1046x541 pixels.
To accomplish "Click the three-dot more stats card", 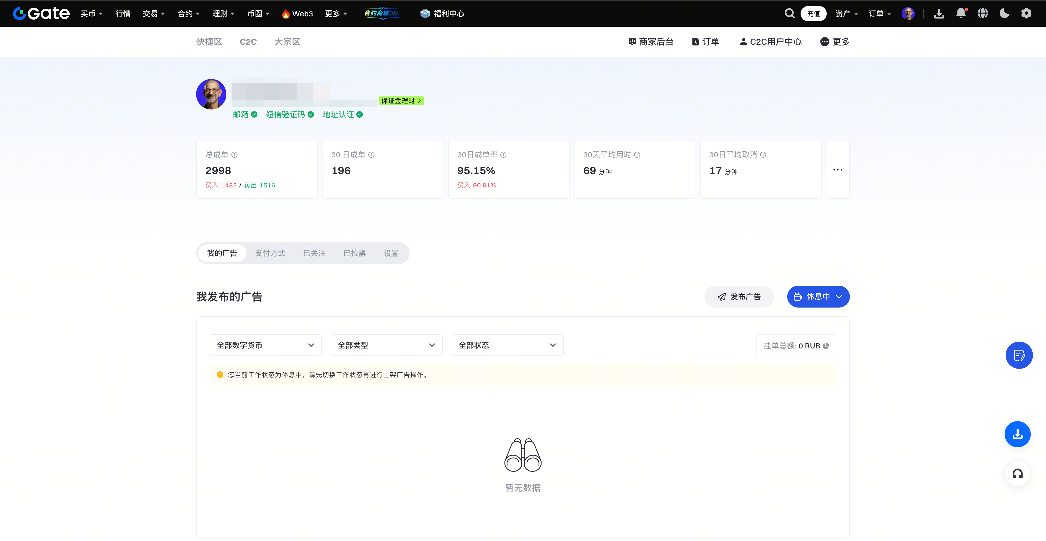I will click(837, 170).
